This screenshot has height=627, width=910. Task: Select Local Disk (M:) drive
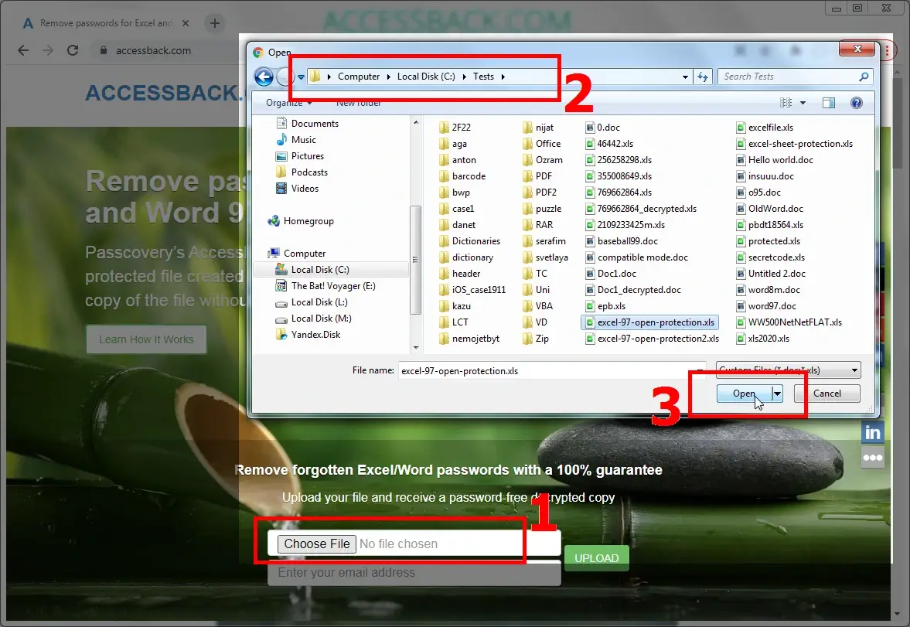pos(313,319)
